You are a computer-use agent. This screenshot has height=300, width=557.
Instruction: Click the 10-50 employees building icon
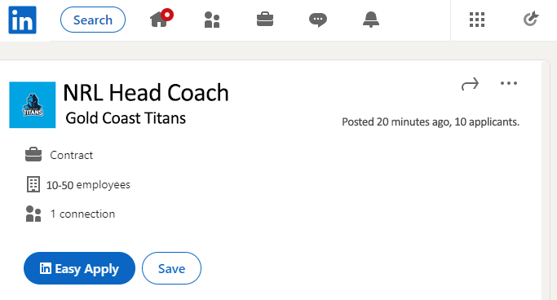click(x=33, y=184)
